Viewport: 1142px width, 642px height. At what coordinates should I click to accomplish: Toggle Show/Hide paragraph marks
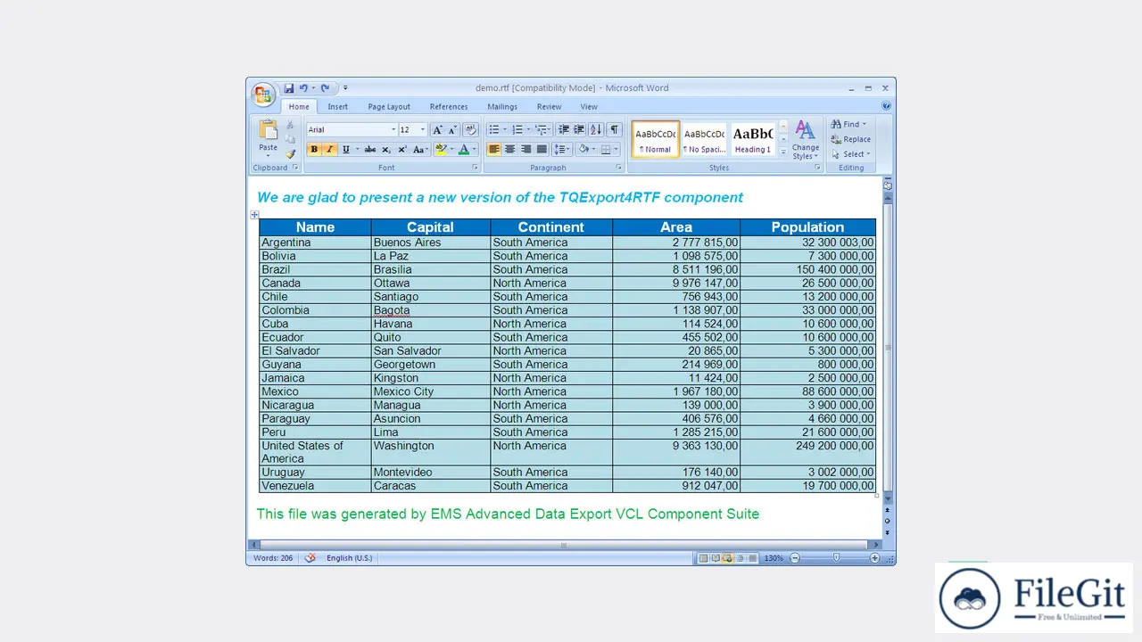[614, 130]
